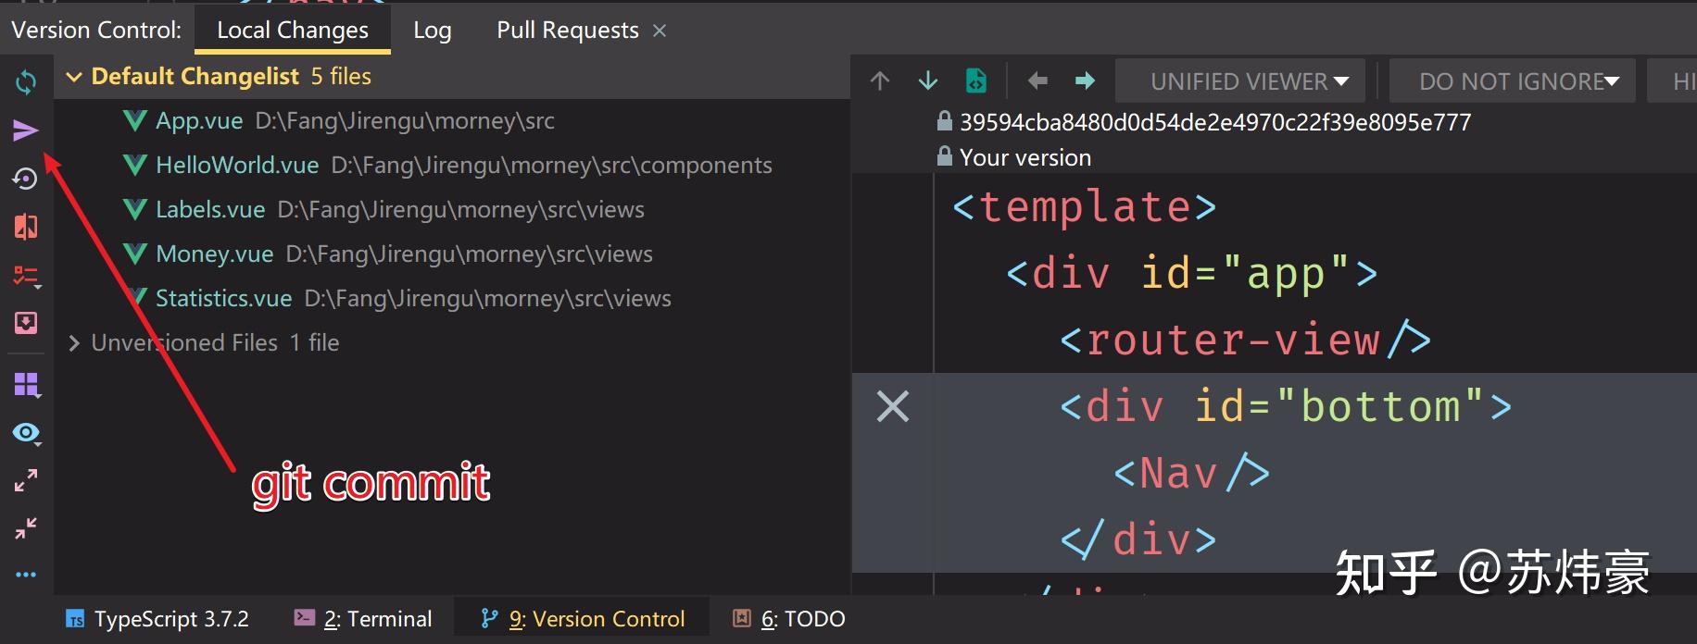Click the Commit arrow icon

(x=26, y=130)
